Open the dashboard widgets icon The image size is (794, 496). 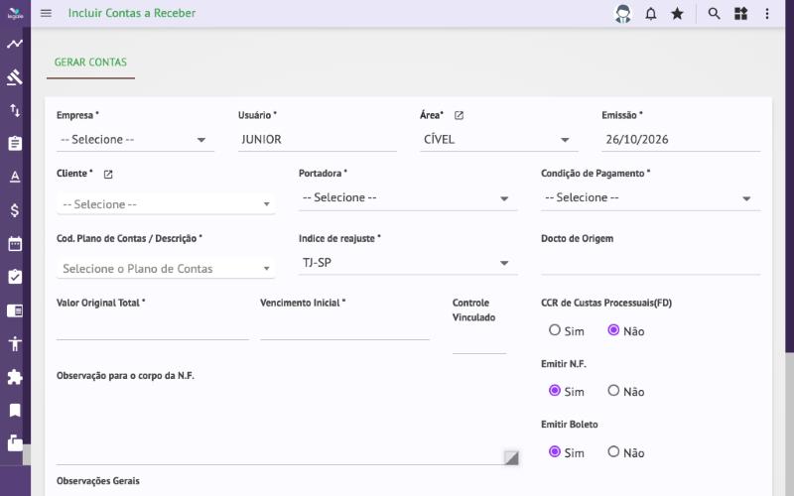(740, 14)
